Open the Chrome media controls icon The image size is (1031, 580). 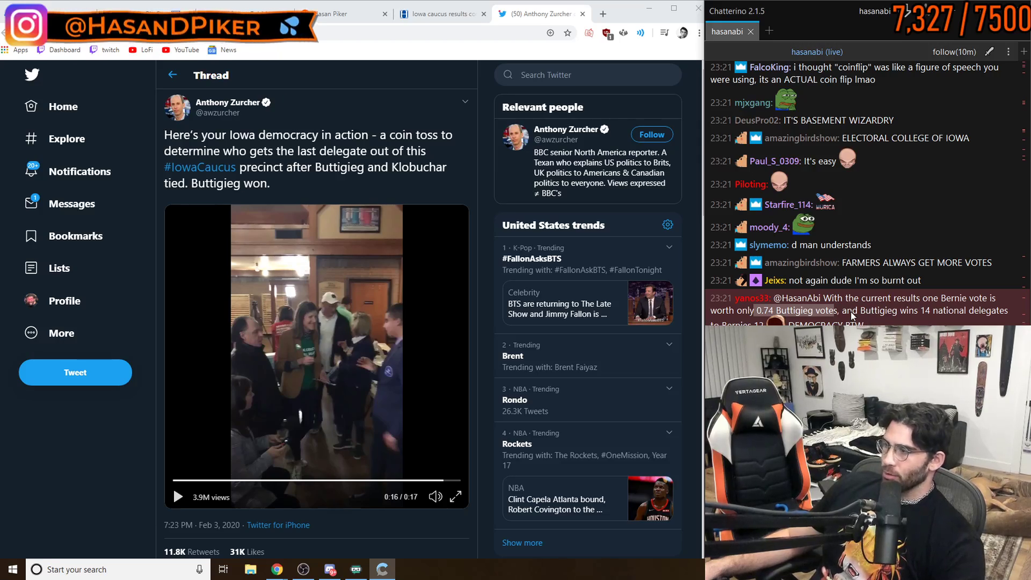pyautogui.click(x=664, y=33)
